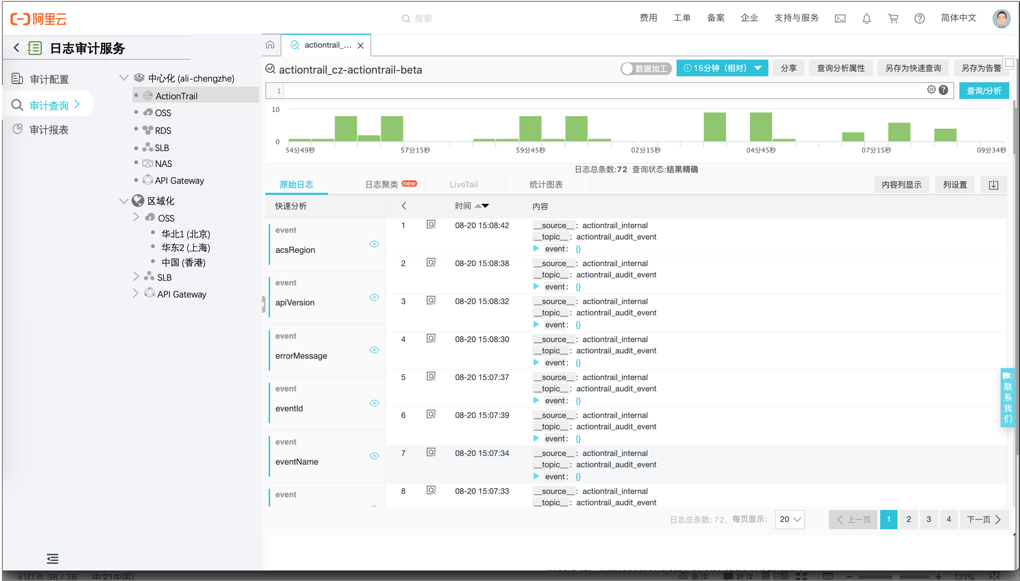Expand event field of log row 4

coord(536,362)
